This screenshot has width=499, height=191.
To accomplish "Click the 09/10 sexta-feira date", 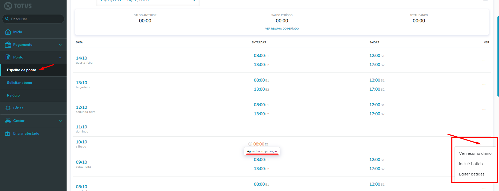I will (x=83, y=164).
